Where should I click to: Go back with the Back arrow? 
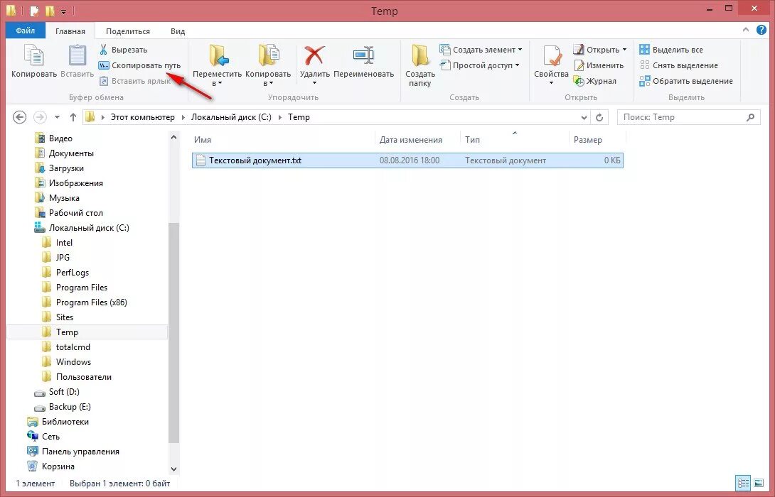click(x=19, y=117)
